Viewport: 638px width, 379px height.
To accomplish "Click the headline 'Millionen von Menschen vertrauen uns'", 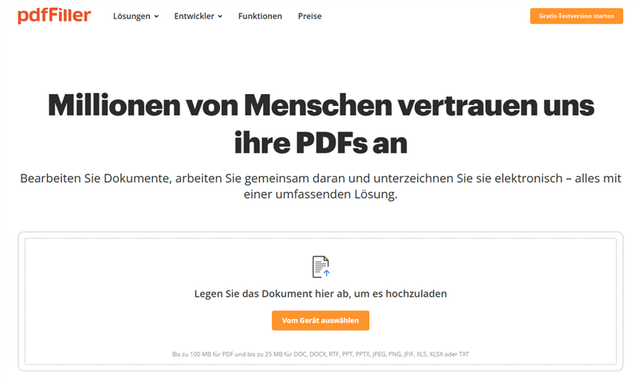I will coord(321,106).
